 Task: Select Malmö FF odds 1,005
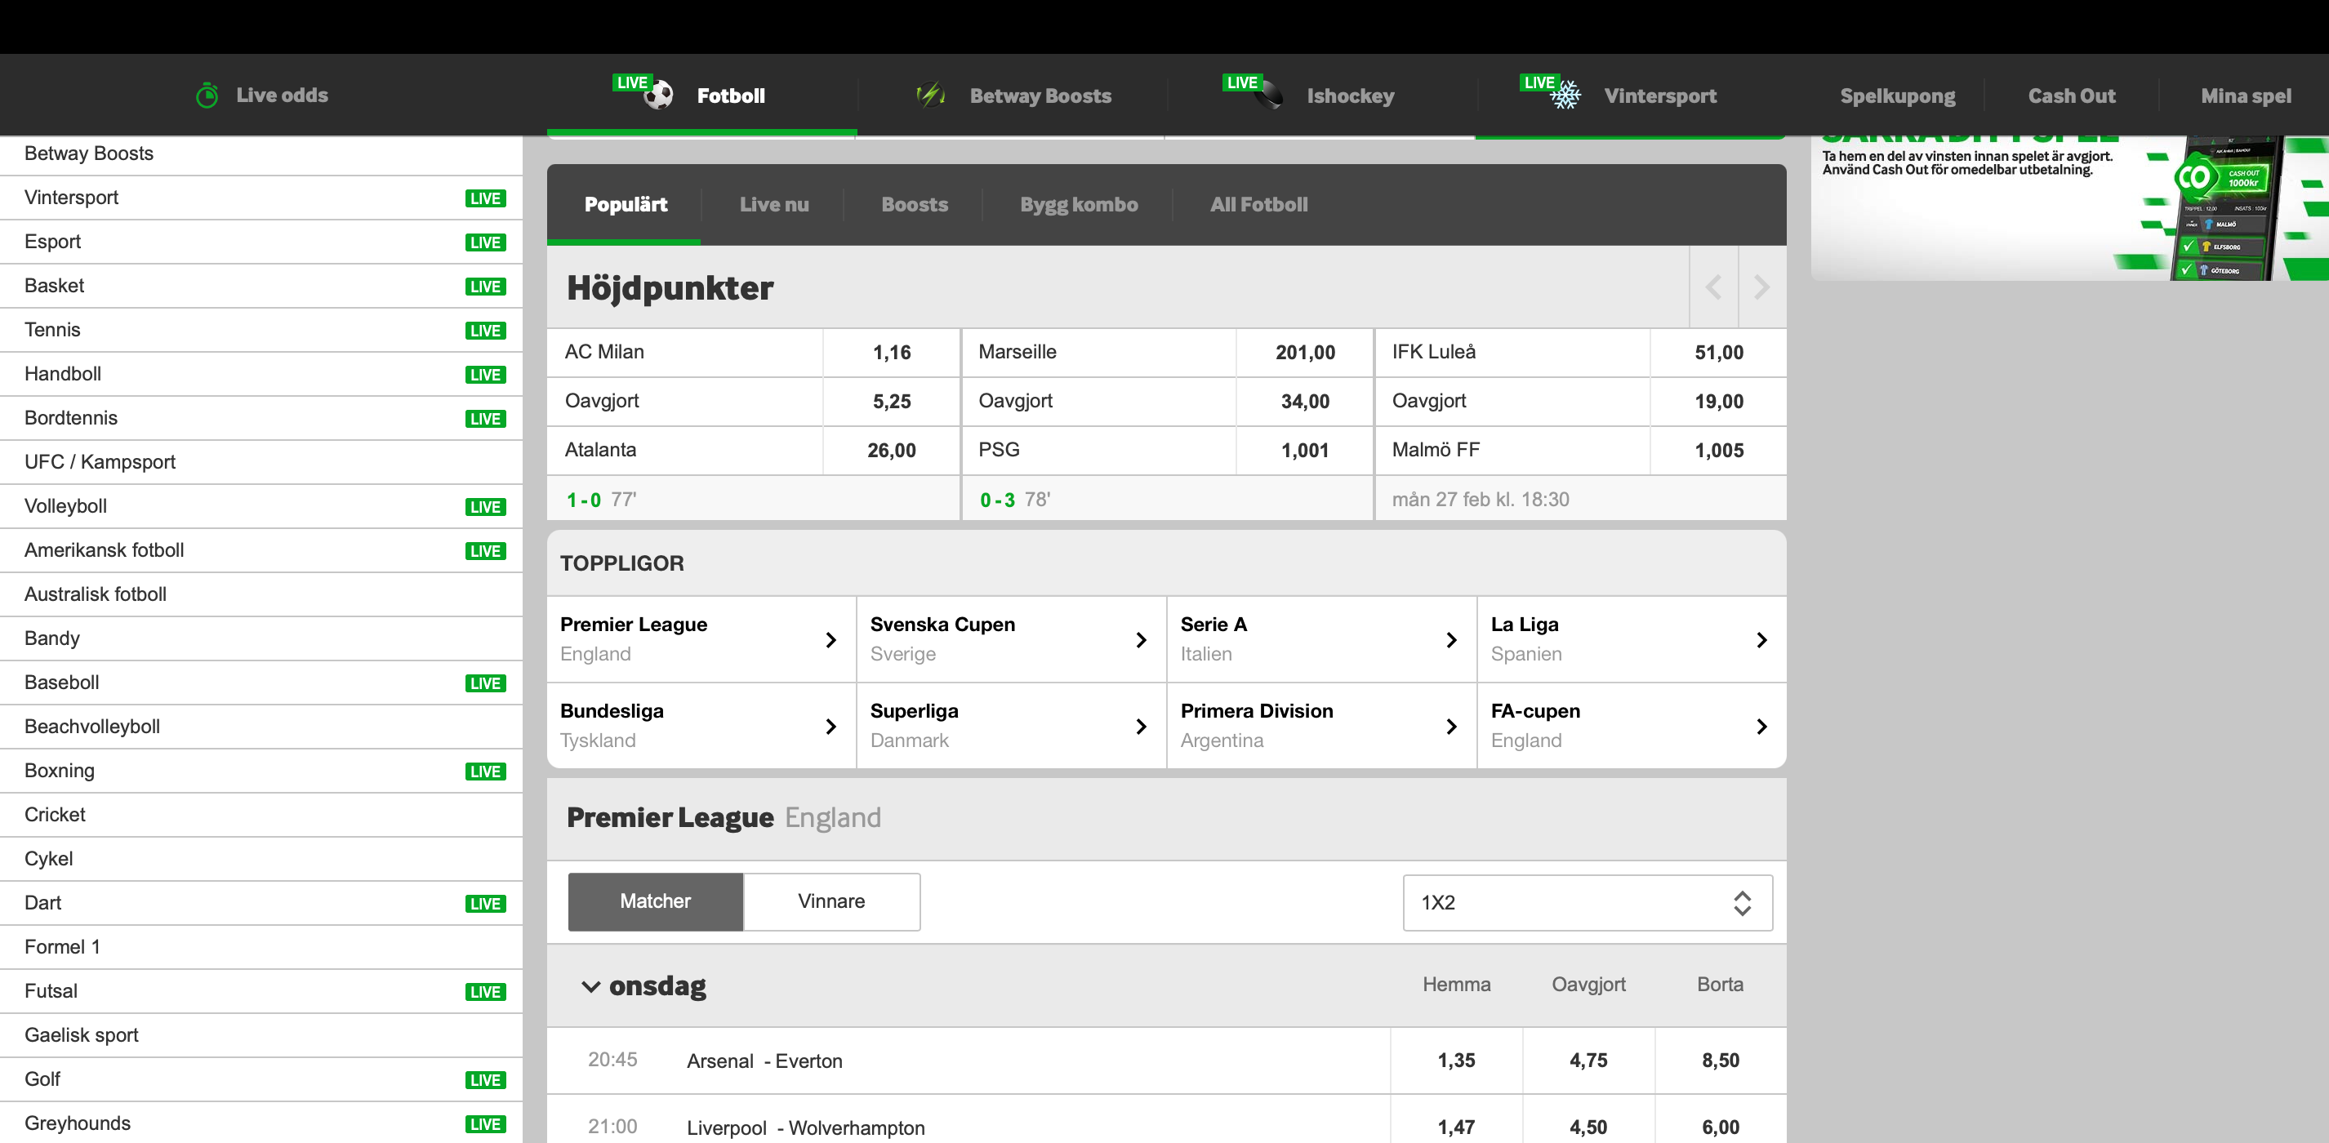pos(1719,450)
